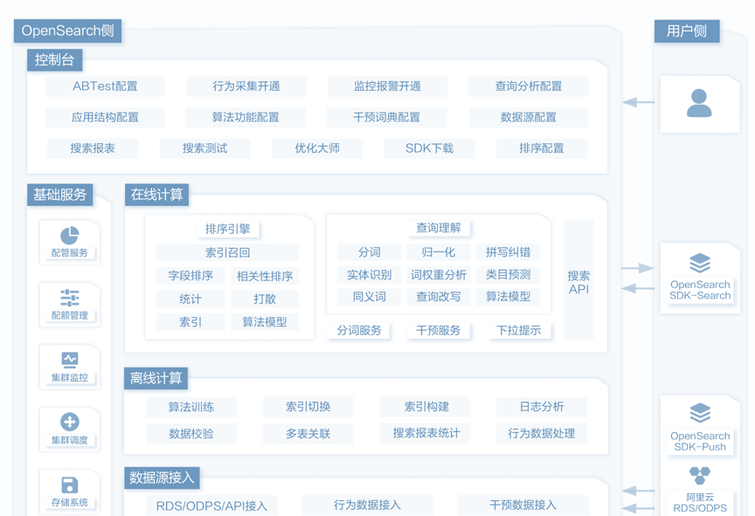Screen dimensions: 755x516
Task: Select the 搜索测试 box
Action: click(204, 148)
